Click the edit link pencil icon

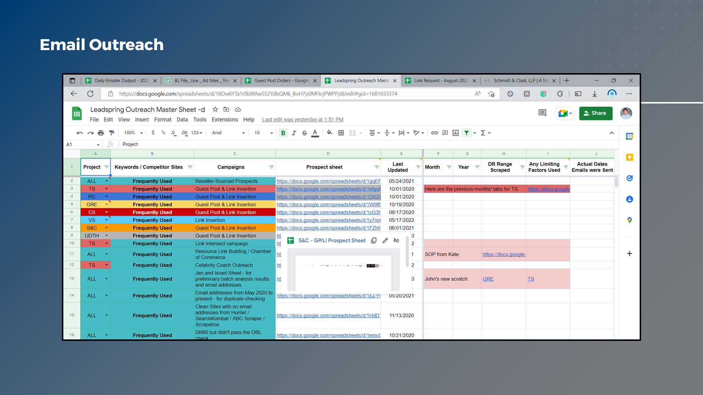[x=385, y=240]
